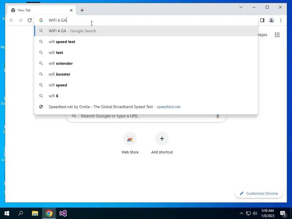
Task: Open Speedtest.net by Ookla suggestion
Action: pos(146,107)
